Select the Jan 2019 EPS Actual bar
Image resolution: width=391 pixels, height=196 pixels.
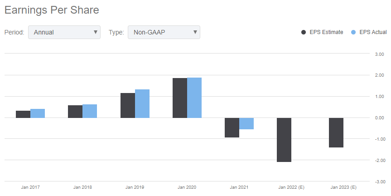[x=142, y=103]
